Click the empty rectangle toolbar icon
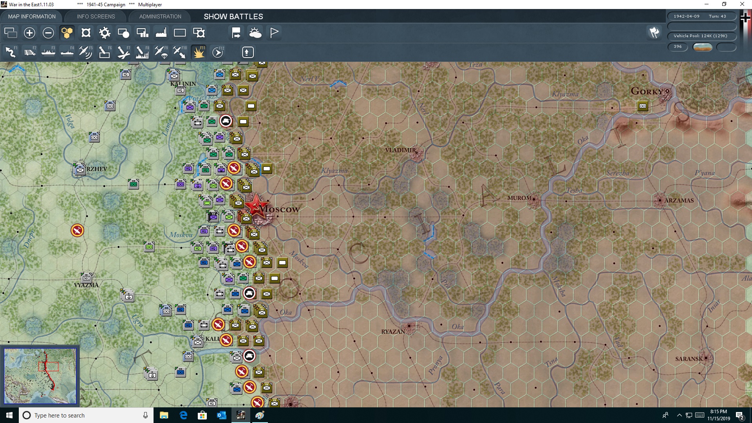The width and height of the screenshot is (752, 423). click(x=180, y=33)
